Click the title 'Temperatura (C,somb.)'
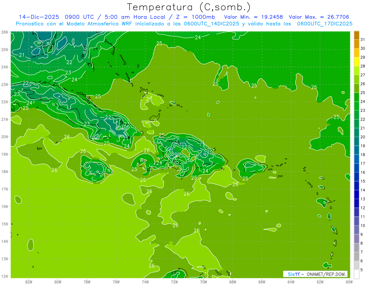 [189, 7]
